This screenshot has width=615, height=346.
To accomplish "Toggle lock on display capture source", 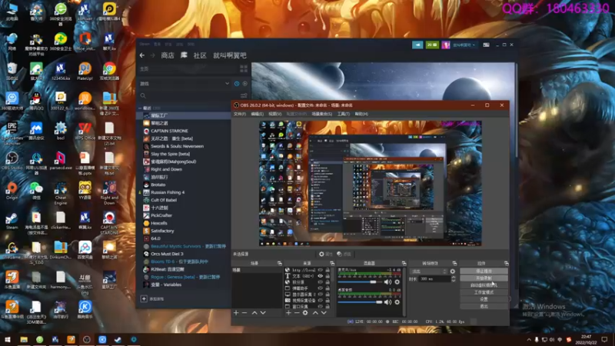I will (327, 294).
